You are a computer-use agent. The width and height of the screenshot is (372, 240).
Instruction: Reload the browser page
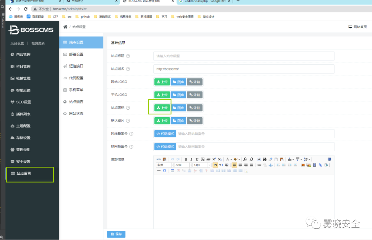click(25, 9)
